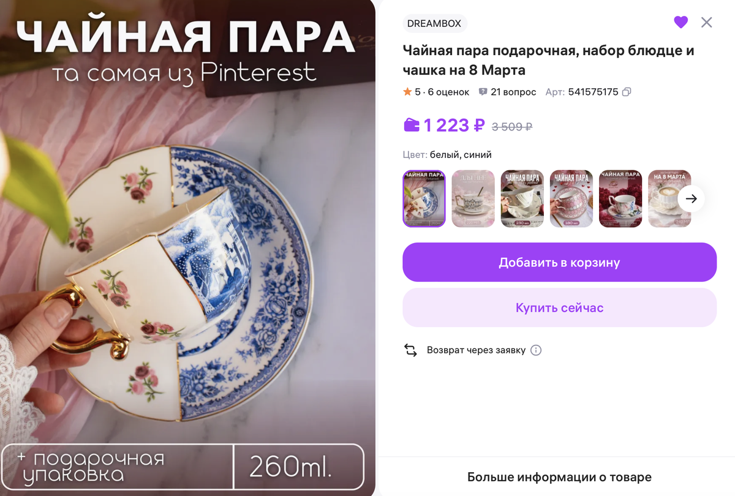Open the 21 вопрос questions link
735x496 pixels.
pos(513,92)
